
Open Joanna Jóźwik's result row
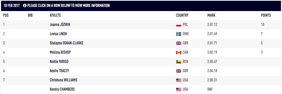(x=141, y=25)
